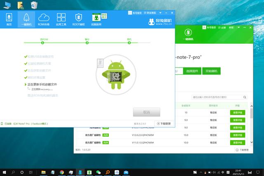This screenshot has height=176, width=264.
Task: Open the 首页 home tab in blue window
Action: coord(9,19)
